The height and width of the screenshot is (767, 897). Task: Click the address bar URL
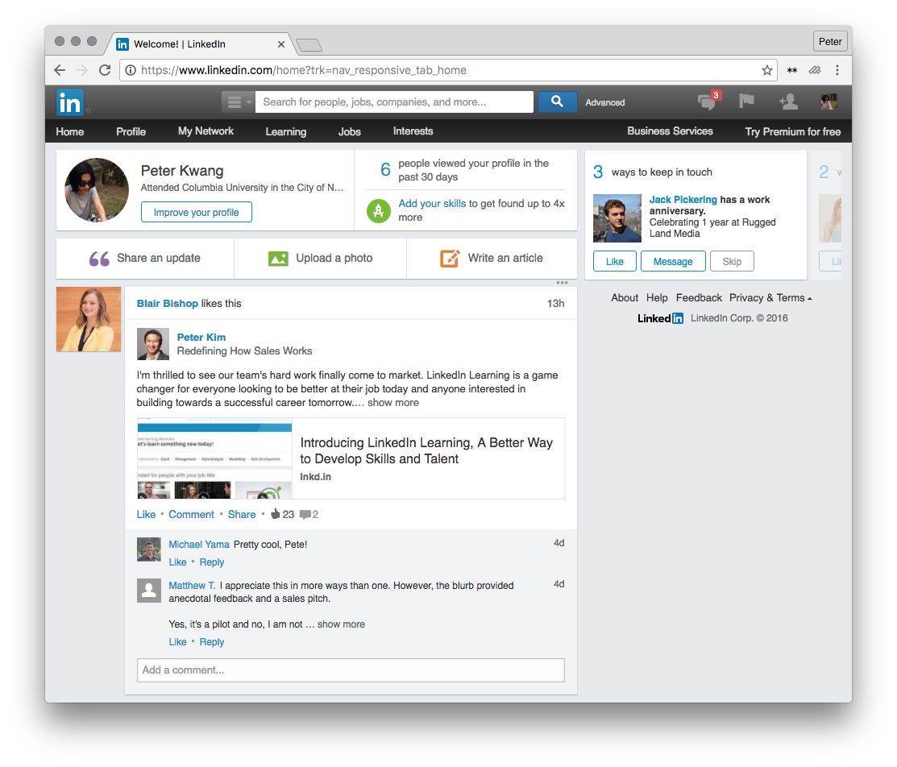[x=304, y=70]
